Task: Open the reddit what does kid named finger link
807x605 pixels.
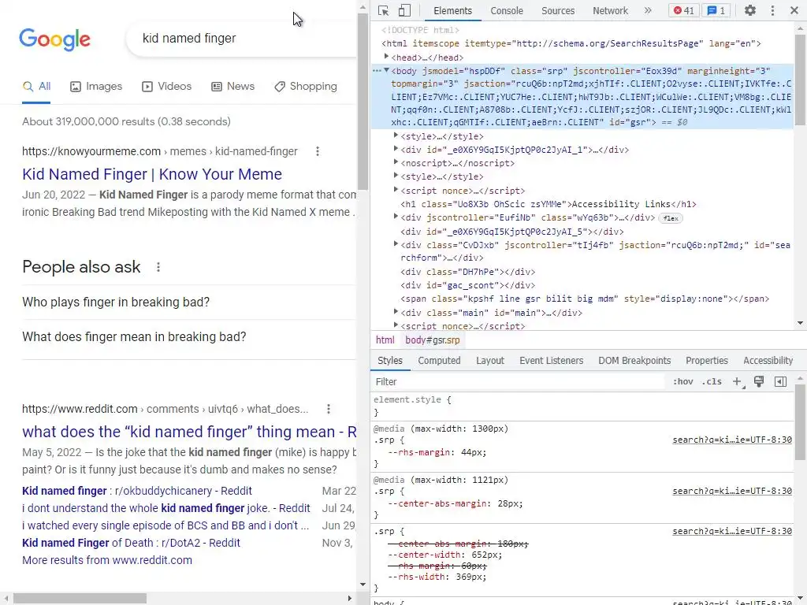Action: pyautogui.click(x=189, y=432)
